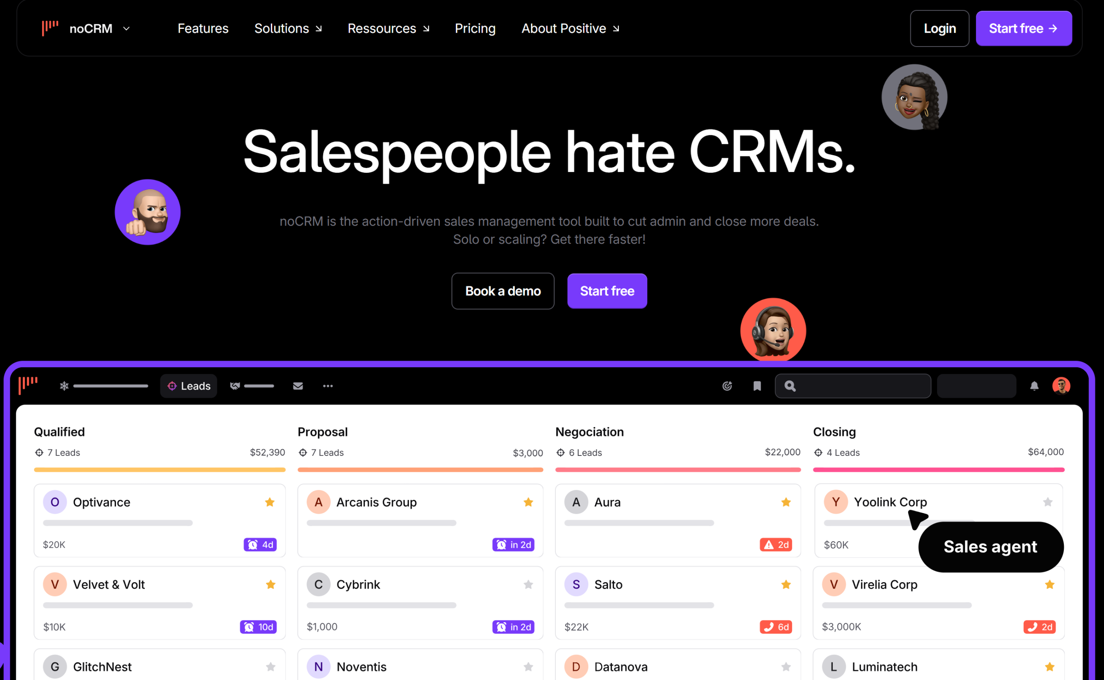Click the $22K amount on the Salto card
This screenshot has width=1104, height=680.
pyautogui.click(x=577, y=627)
